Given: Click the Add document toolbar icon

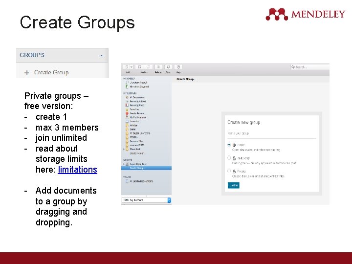Looking at the screenshot, I should (127, 67).
